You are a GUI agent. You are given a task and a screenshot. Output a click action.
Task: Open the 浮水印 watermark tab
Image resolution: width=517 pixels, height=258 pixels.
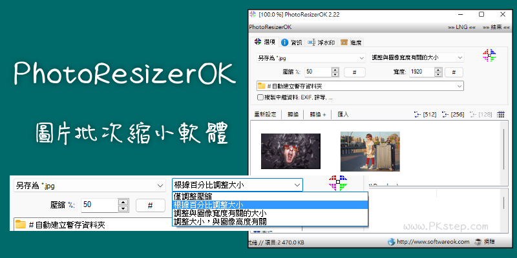click(321, 43)
